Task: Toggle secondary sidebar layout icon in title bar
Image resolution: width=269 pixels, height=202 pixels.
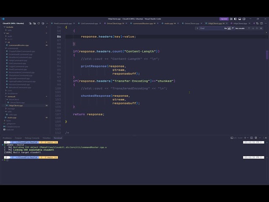Action: (244, 19)
